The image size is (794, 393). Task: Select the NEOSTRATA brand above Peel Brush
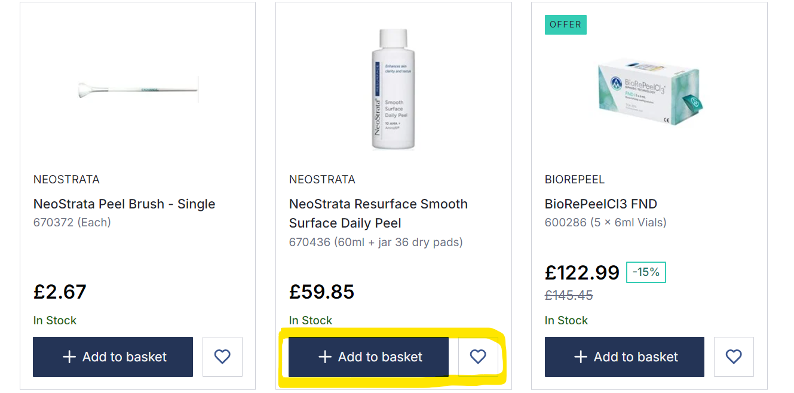pyautogui.click(x=66, y=179)
